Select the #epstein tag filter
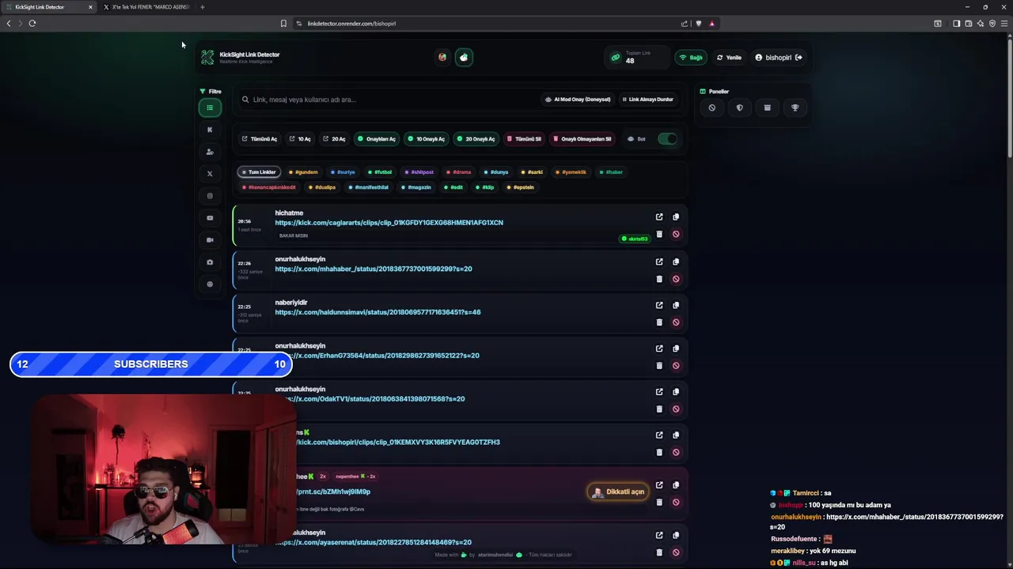1013x569 pixels. [x=521, y=187]
